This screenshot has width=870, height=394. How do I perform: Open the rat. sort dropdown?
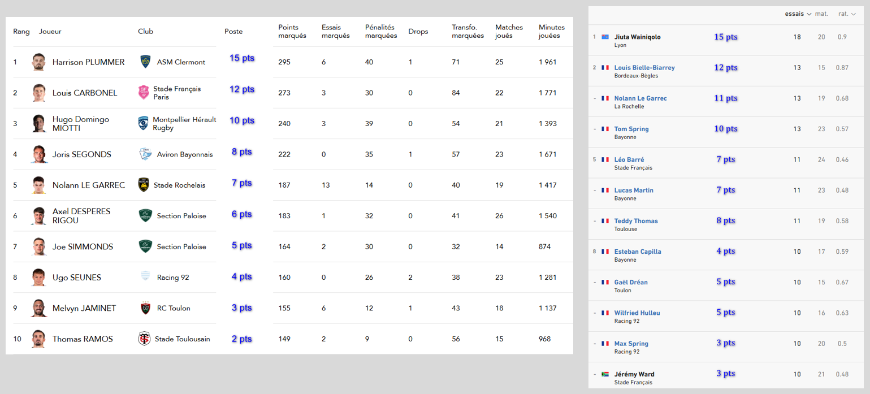(847, 14)
